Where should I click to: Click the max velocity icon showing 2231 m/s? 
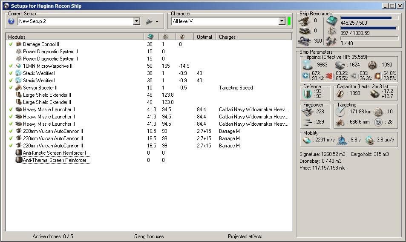[x=307, y=140]
